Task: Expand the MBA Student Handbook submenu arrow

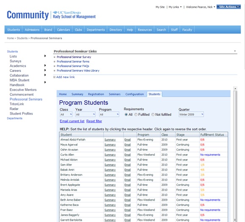Action: (x=45, y=82)
